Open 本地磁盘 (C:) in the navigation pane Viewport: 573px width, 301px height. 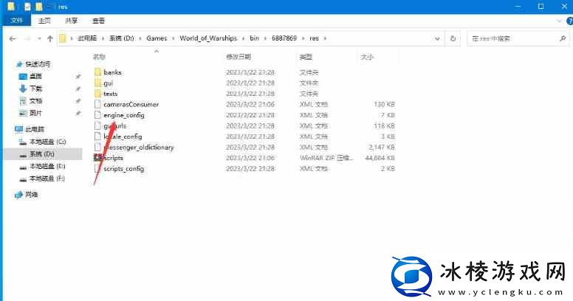click(47, 142)
